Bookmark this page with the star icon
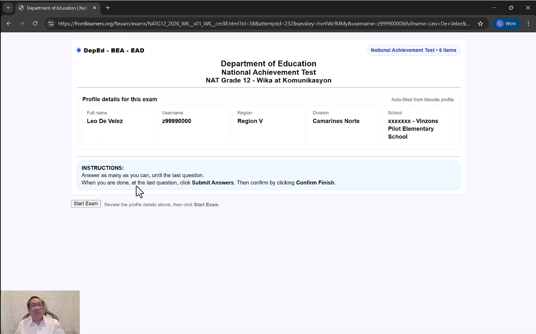536x334 pixels. 480,24
